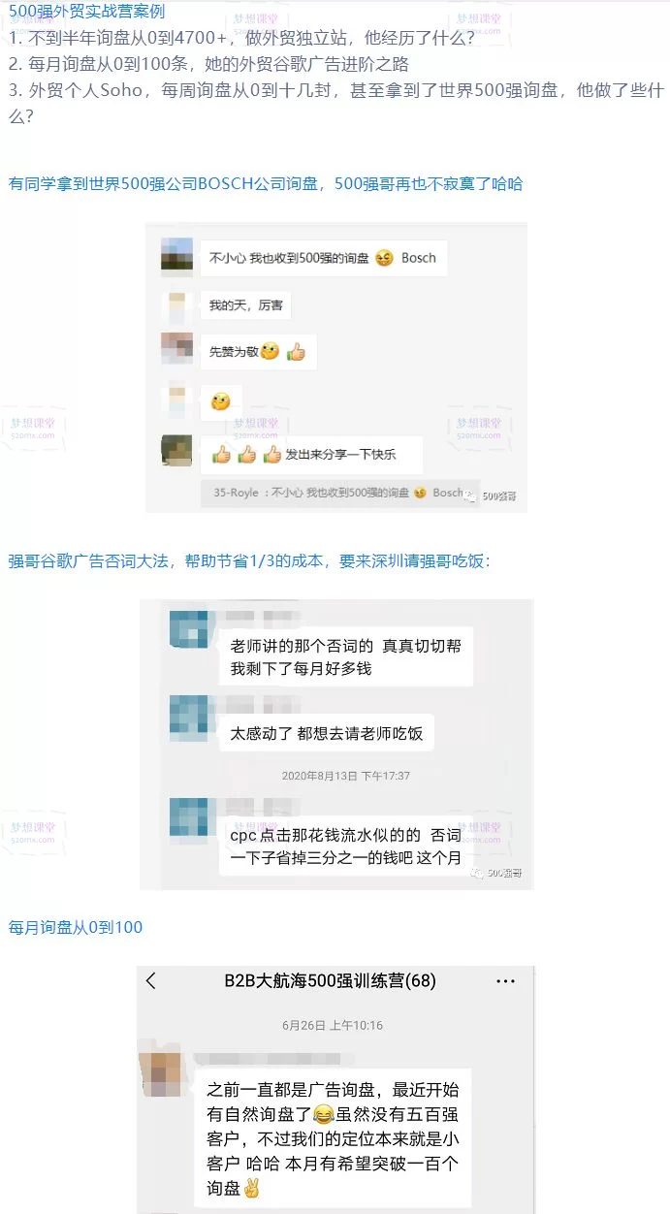The height and width of the screenshot is (1214, 670).
Task: Open the BOSCH inquiry blue headline link
Action: [266, 182]
